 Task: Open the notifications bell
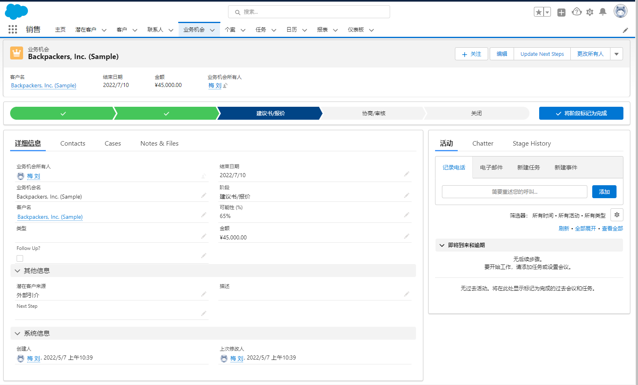603,12
